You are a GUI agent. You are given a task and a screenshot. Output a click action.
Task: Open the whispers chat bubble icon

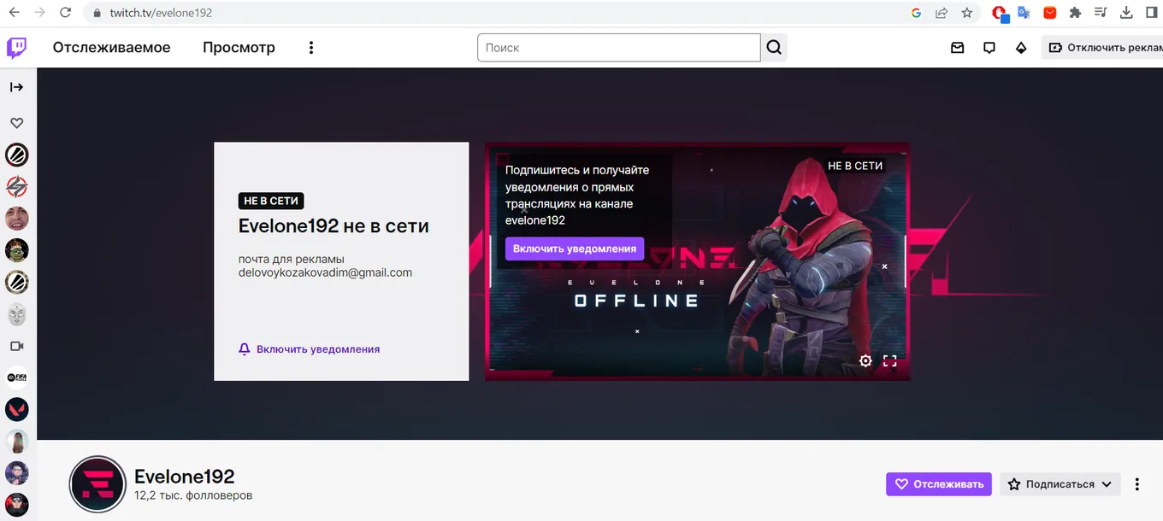pos(989,48)
